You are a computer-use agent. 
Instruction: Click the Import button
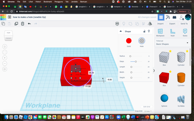click(160, 24)
